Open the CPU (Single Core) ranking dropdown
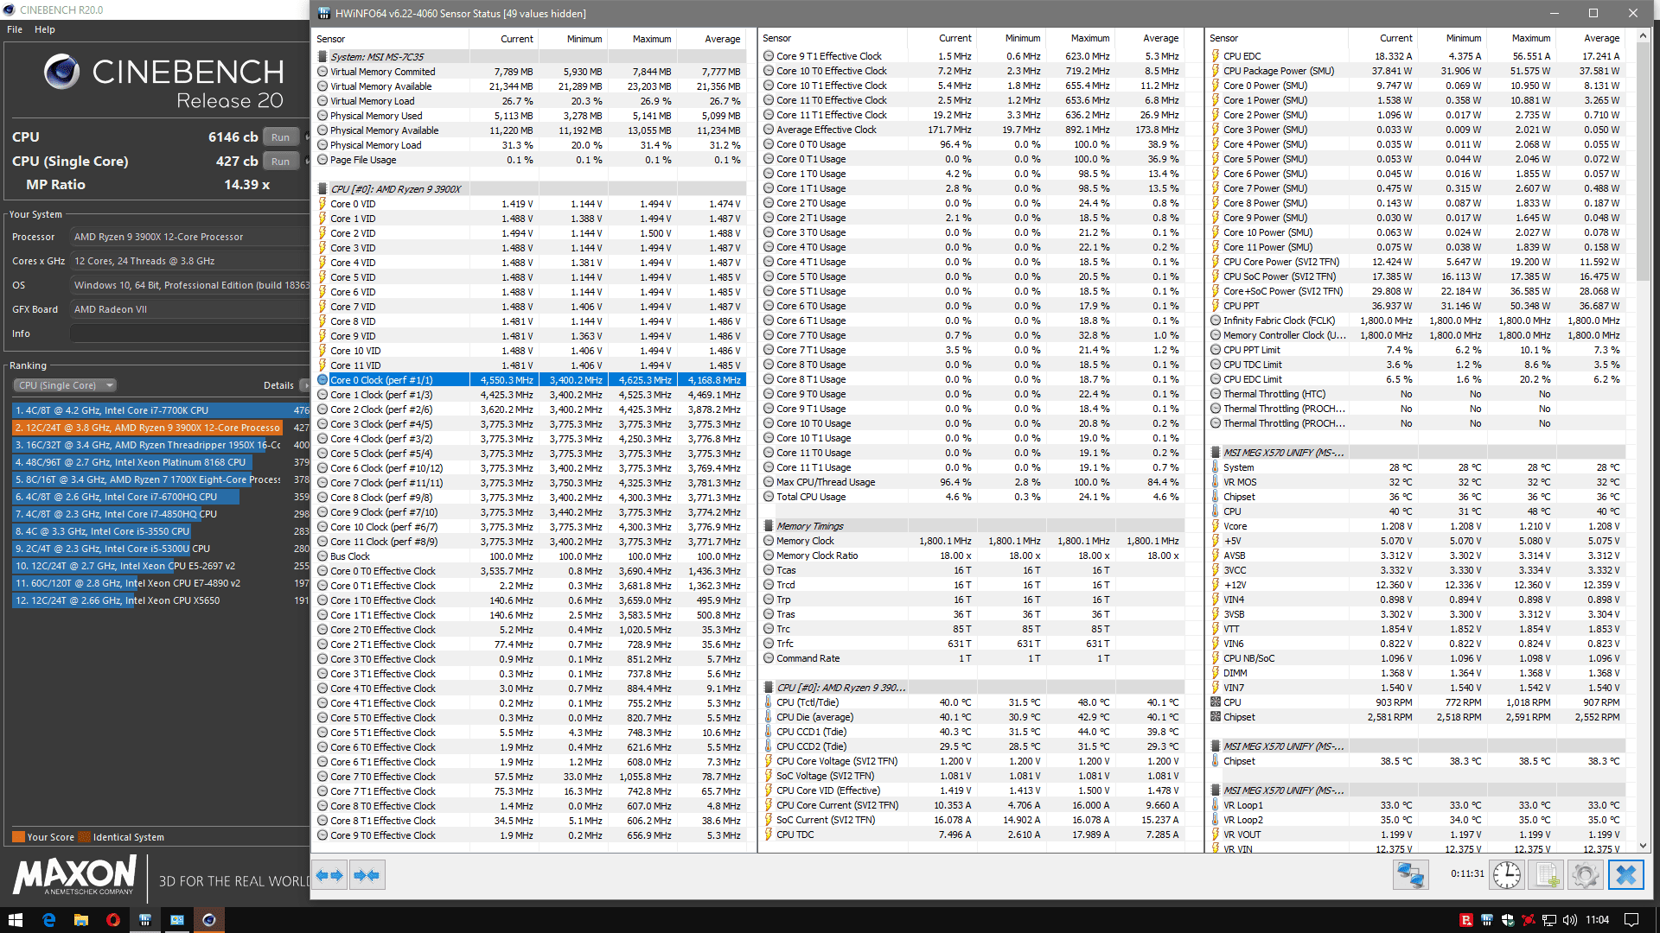The image size is (1660, 933). (x=65, y=385)
